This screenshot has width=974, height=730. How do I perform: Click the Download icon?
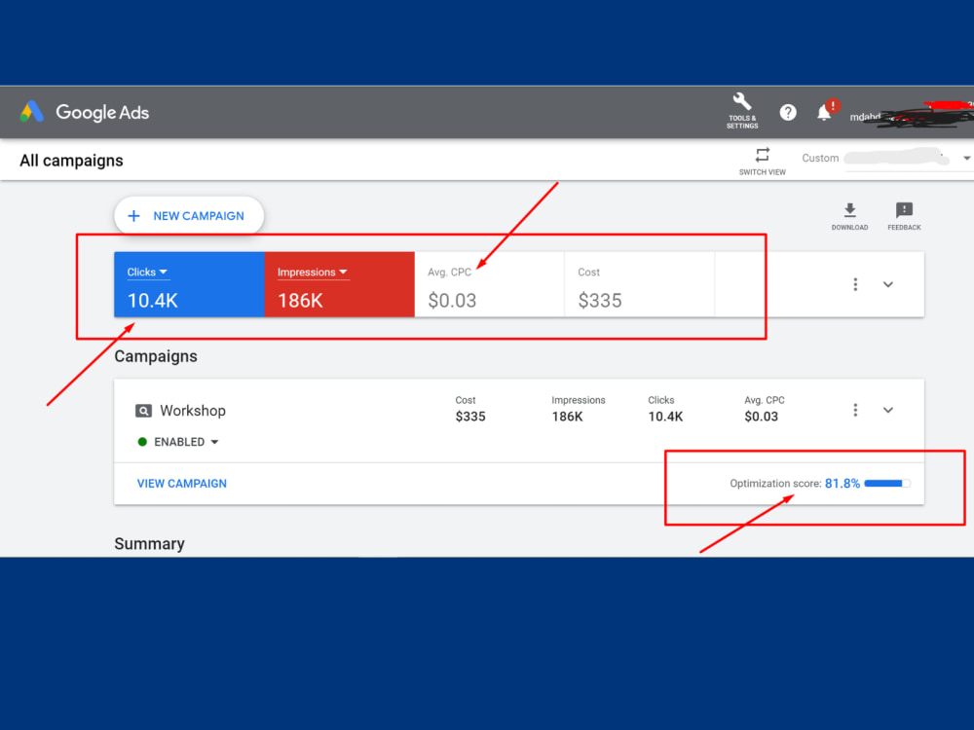[x=849, y=210]
